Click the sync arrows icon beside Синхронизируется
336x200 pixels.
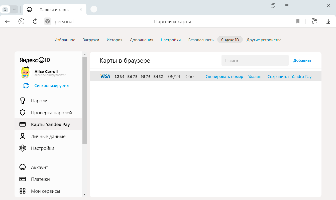(x=26, y=86)
